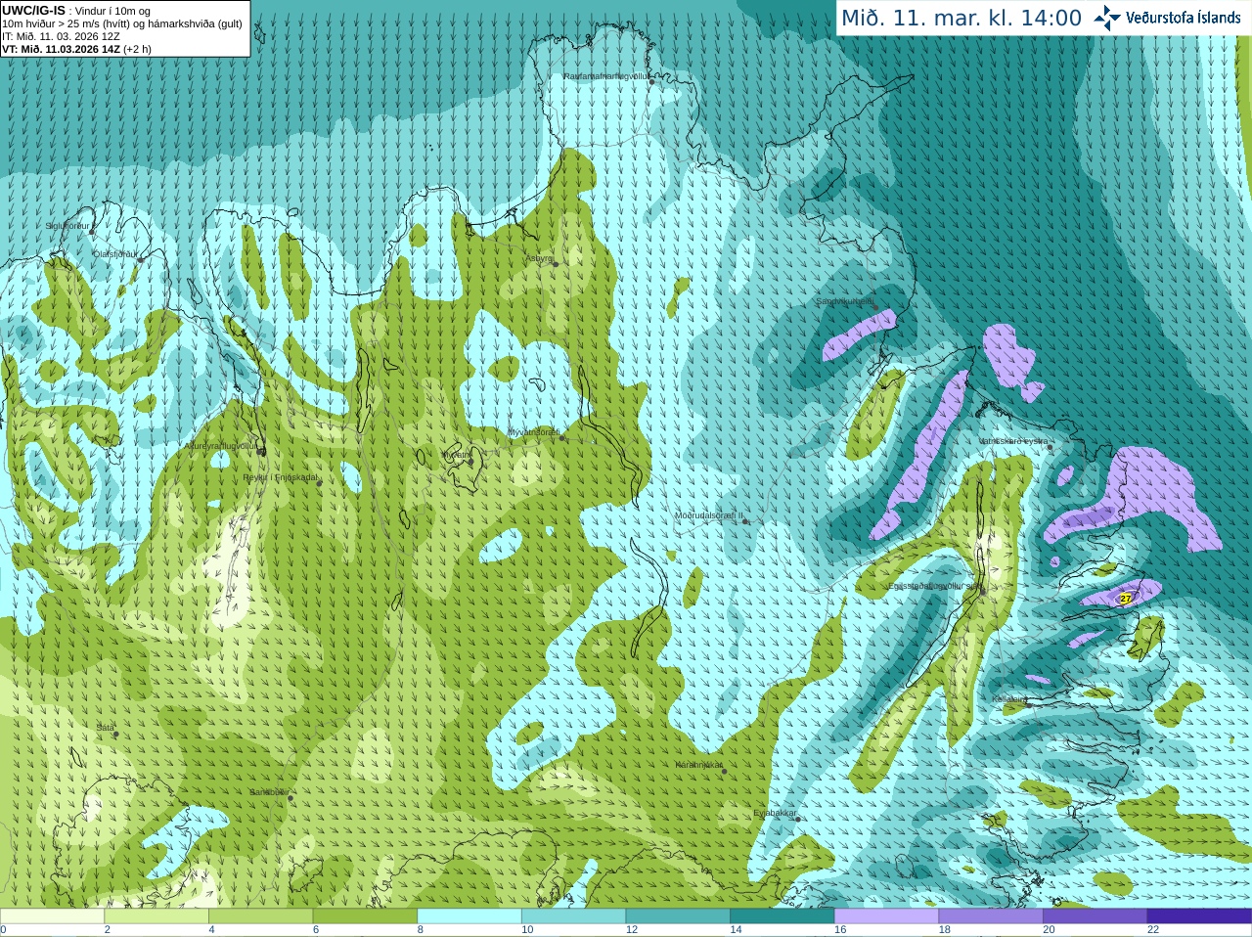This screenshot has height=937, width=1252.
Task: Click the 20–22 m/s legend color
Action: point(1095,916)
